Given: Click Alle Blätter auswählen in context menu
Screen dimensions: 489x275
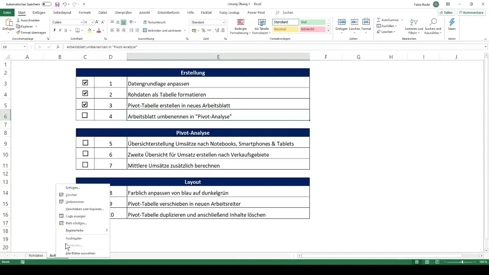Looking at the screenshot, I should pos(80,253).
